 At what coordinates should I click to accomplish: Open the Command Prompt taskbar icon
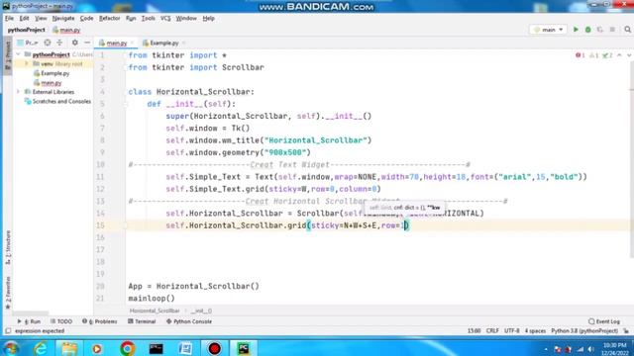(157, 348)
